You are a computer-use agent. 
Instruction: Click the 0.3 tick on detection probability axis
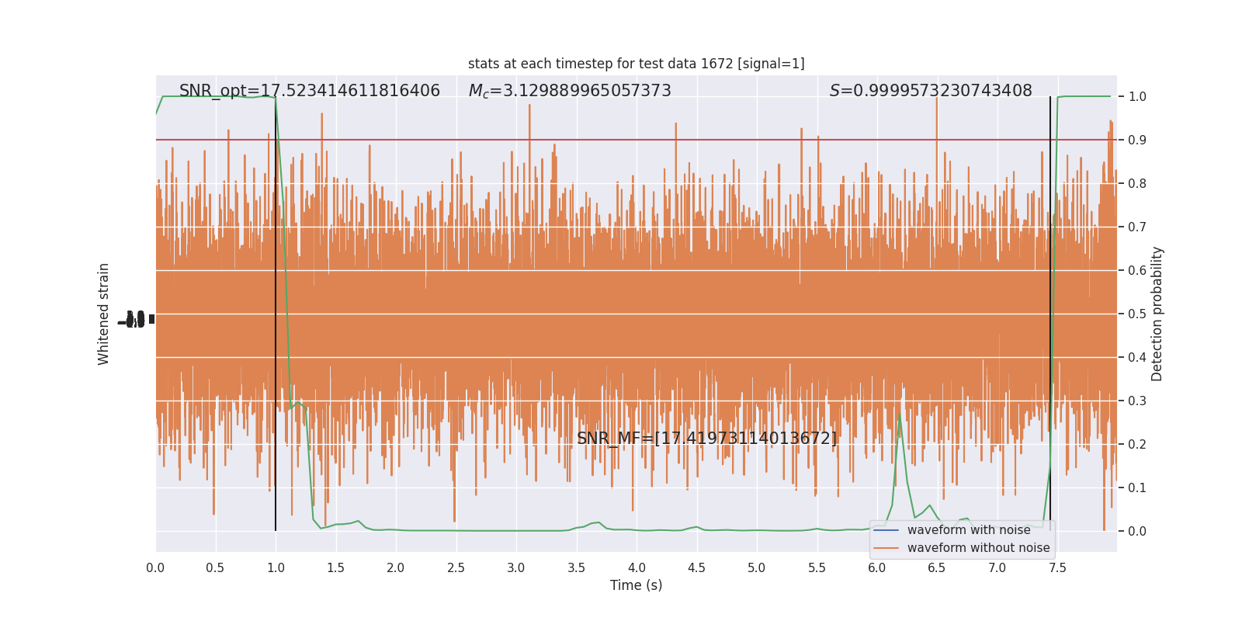(x=1137, y=401)
